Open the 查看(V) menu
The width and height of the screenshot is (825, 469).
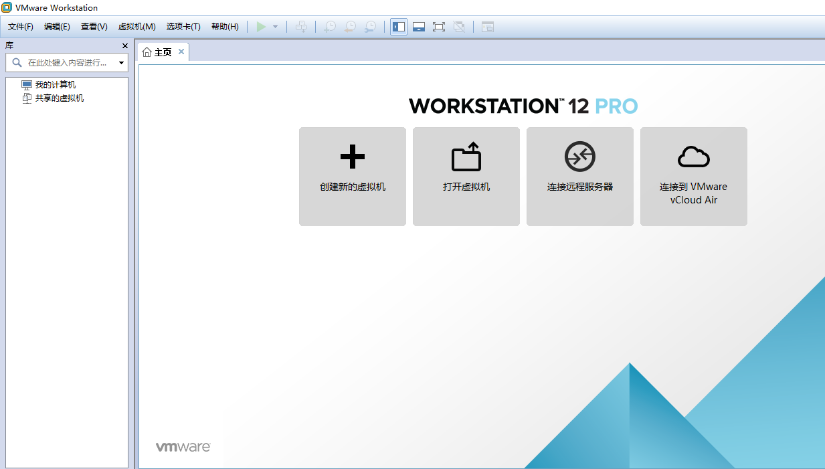pyautogui.click(x=94, y=27)
